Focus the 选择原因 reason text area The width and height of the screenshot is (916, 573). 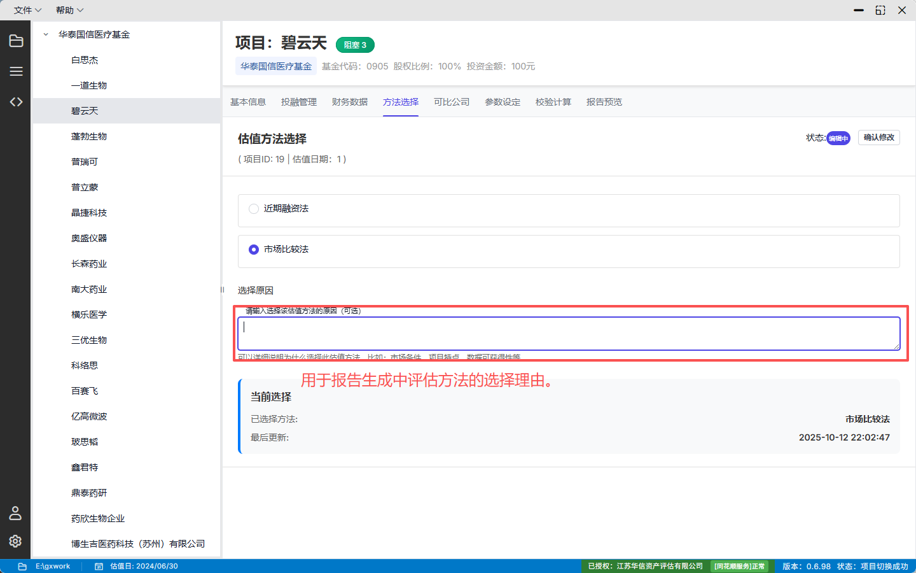569,334
